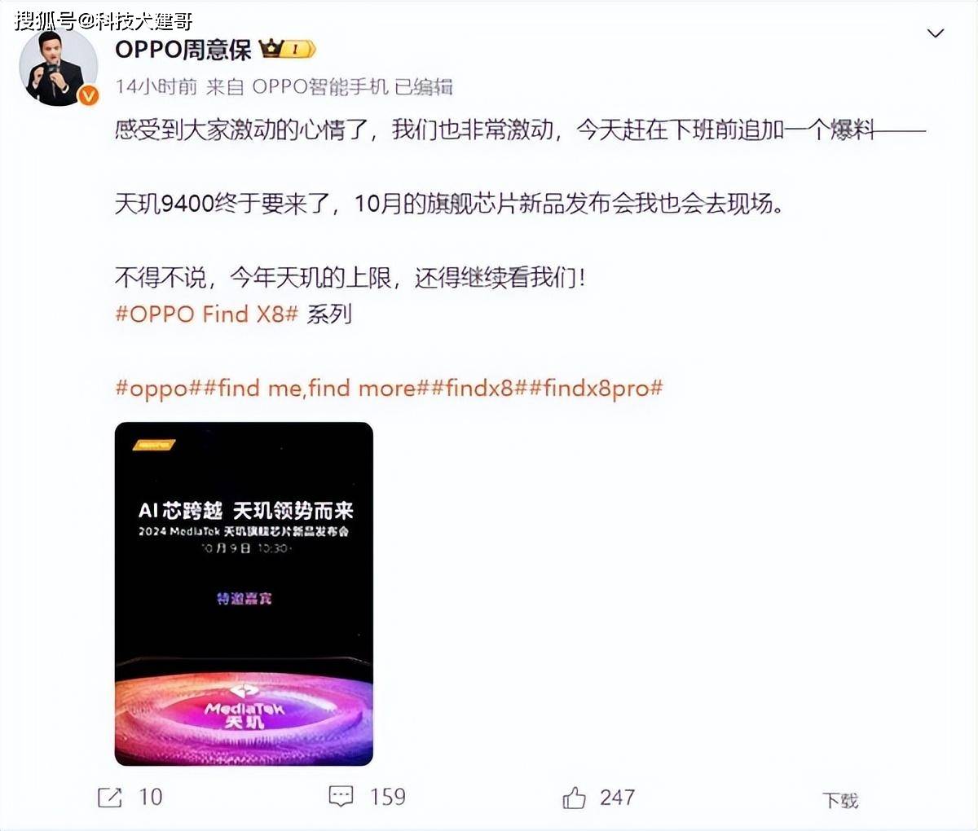Click the repost share icon

coord(109,797)
